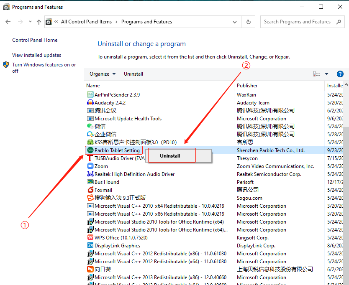Click Programs and Features breadcrumb

click(146, 22)
